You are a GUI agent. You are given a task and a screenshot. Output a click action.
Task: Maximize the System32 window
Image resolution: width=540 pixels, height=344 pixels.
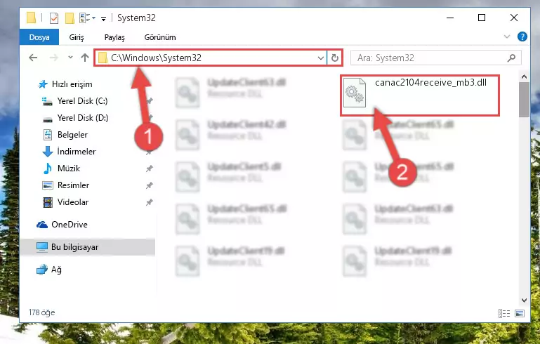482,18
